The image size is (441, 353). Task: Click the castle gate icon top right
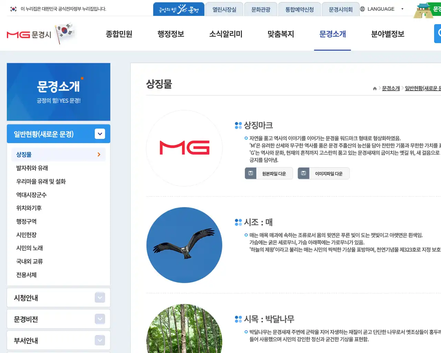click(x=423, y=10)
